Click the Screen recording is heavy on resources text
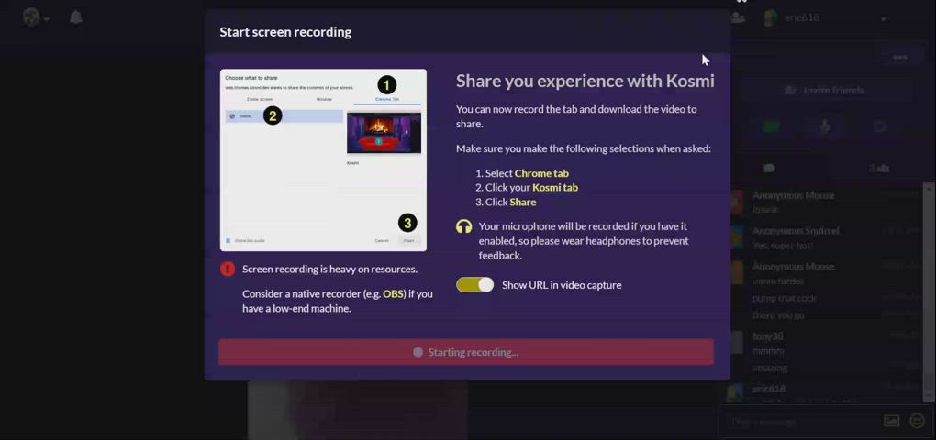 329,269
